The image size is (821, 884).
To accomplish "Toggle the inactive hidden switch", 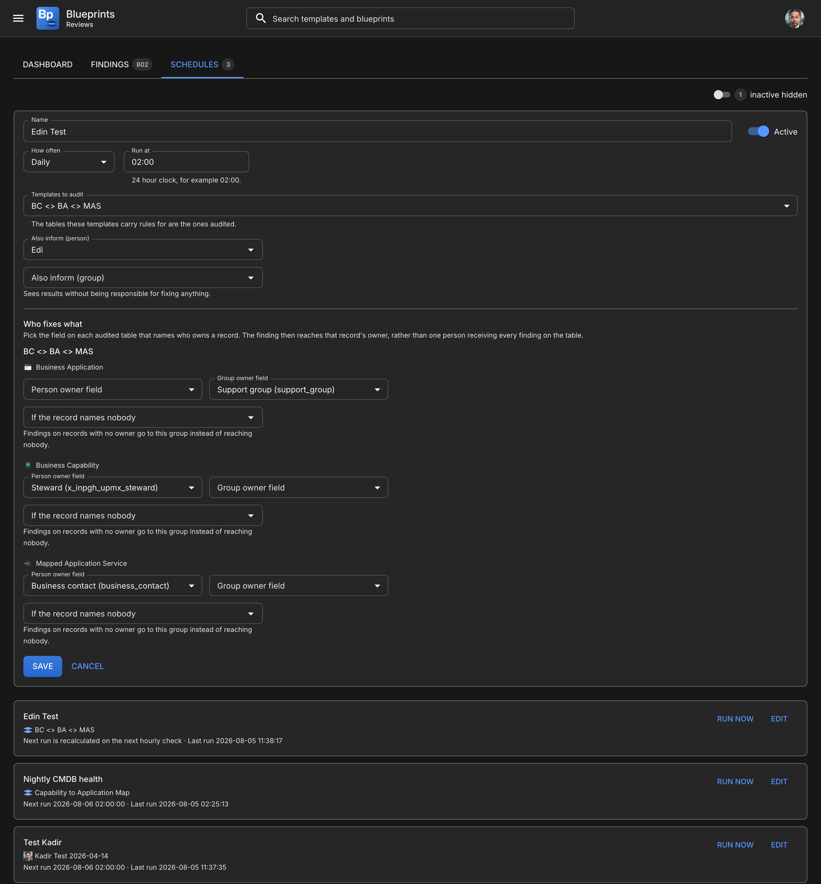I will [x=722, y=95].
